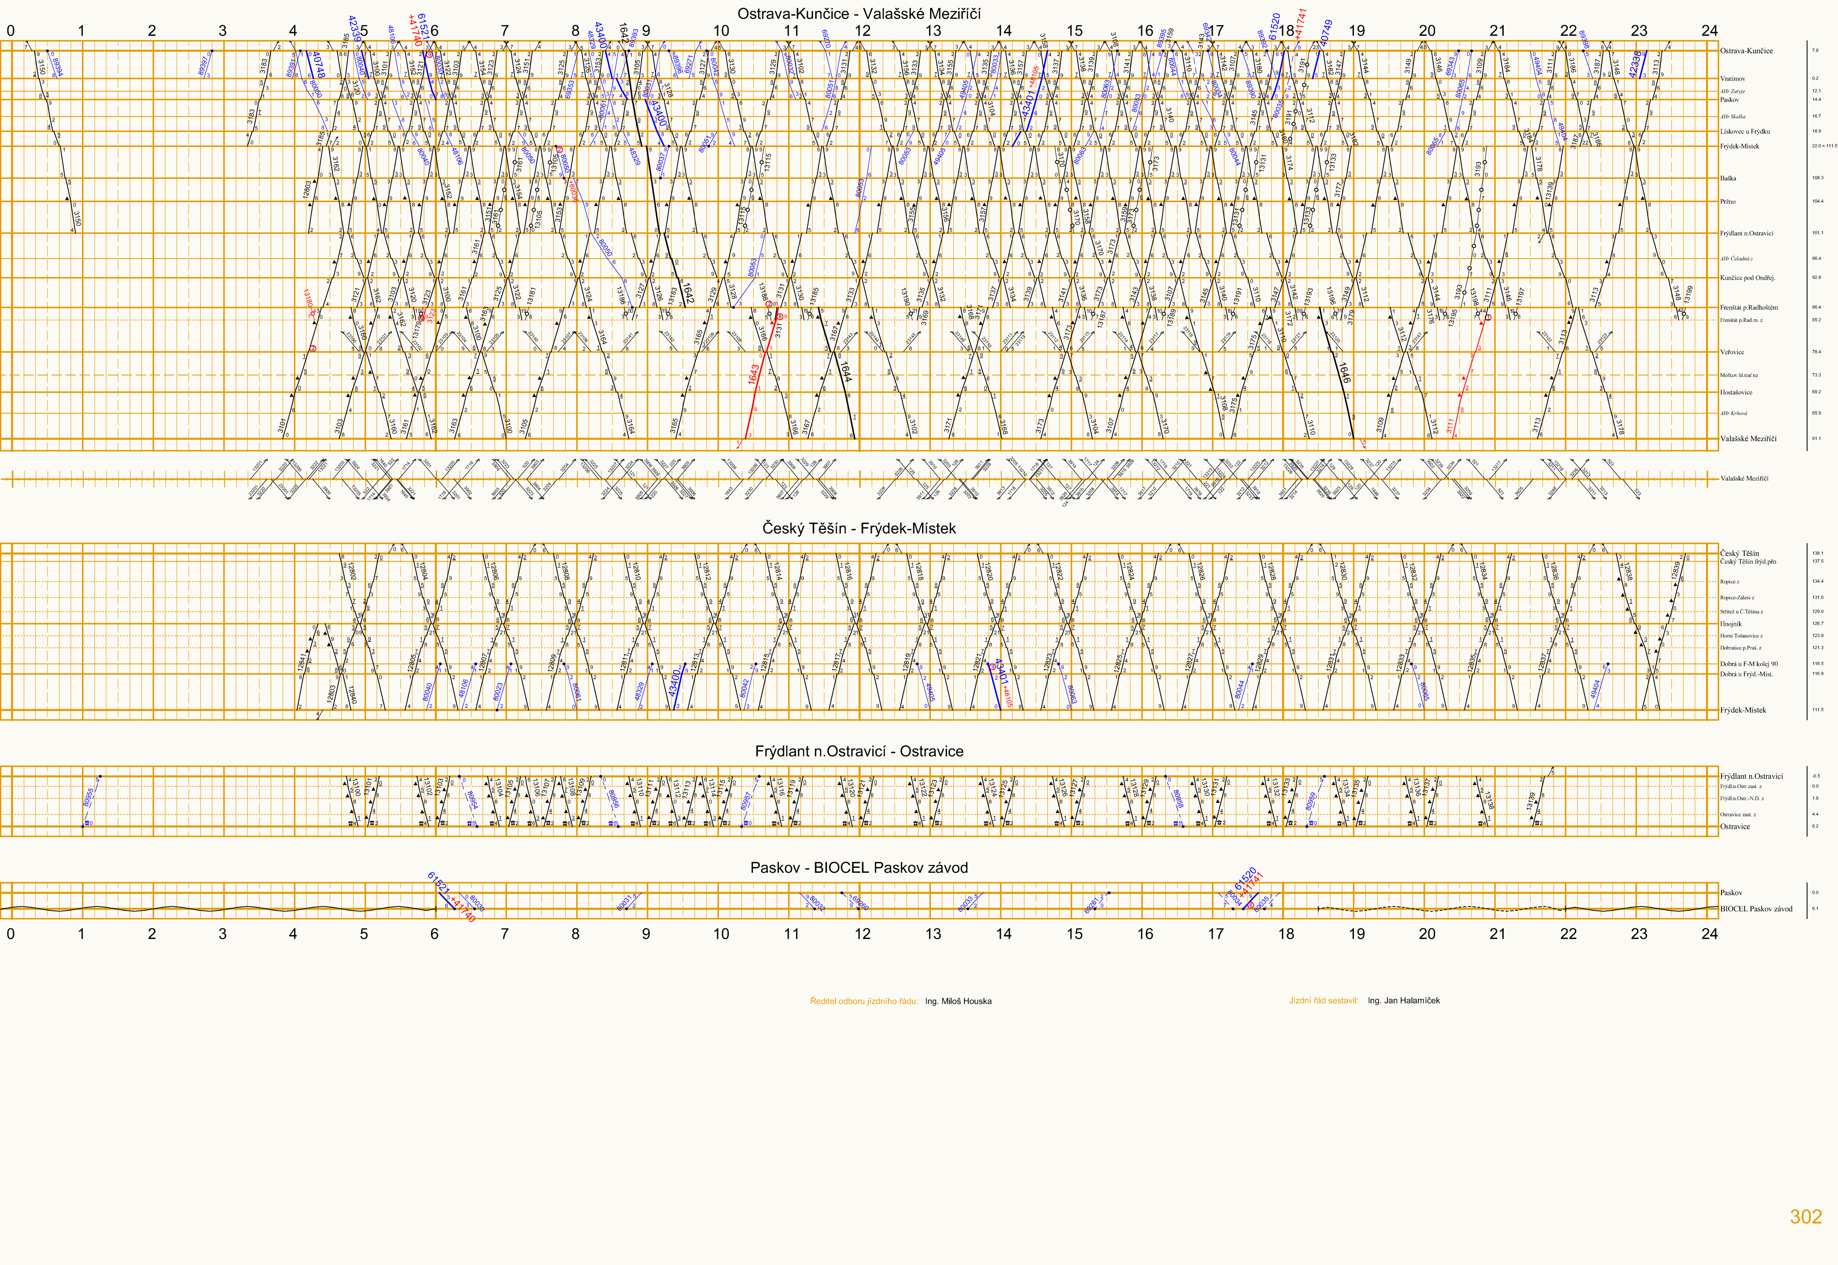1838x1265 pixels.
Task: Click the Ostrava-Kunčice - Valašské Meziříčí chart title
Action: (x=859, y=13)
